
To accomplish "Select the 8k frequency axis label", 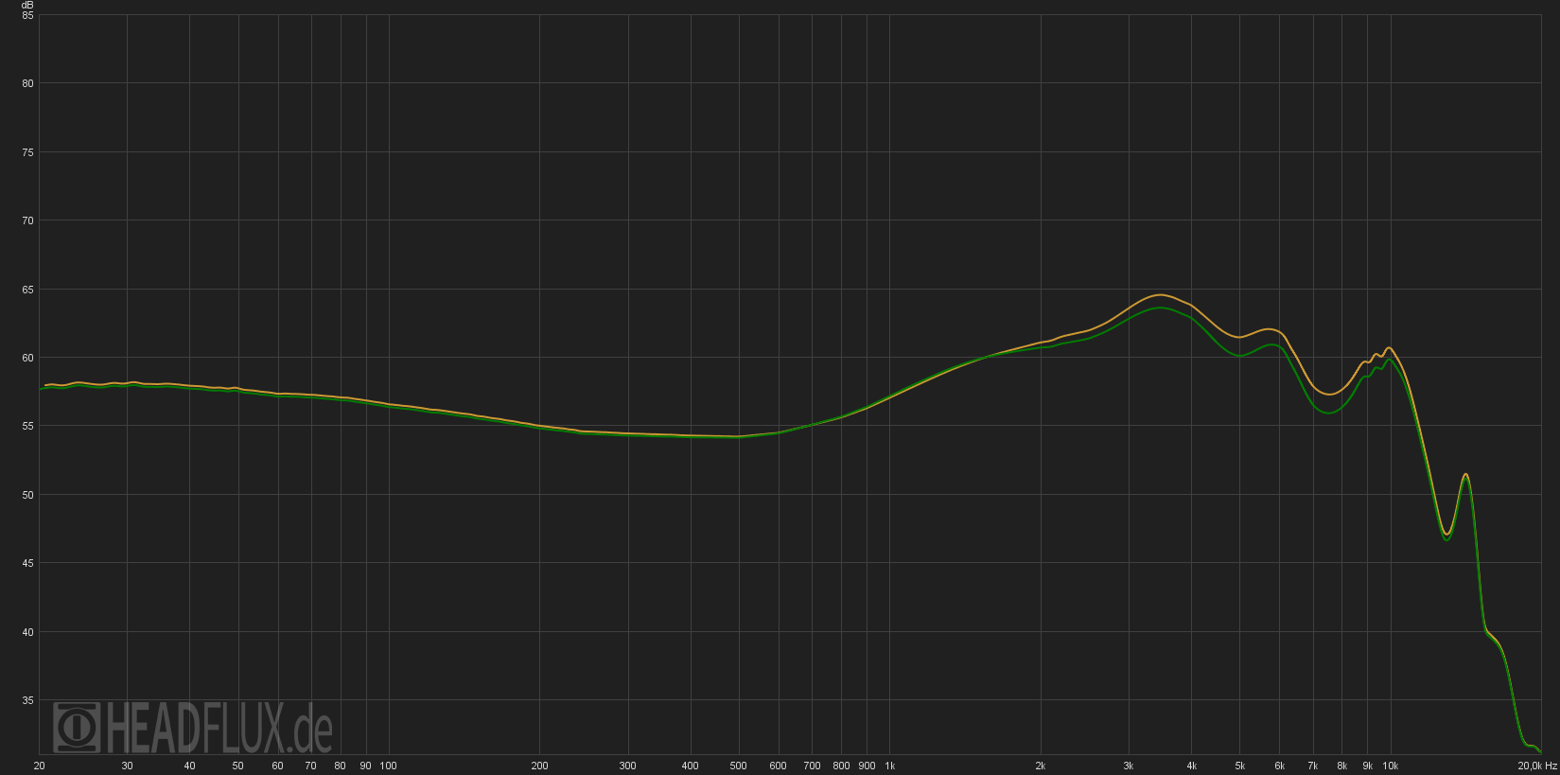I will pos(1342,766).
